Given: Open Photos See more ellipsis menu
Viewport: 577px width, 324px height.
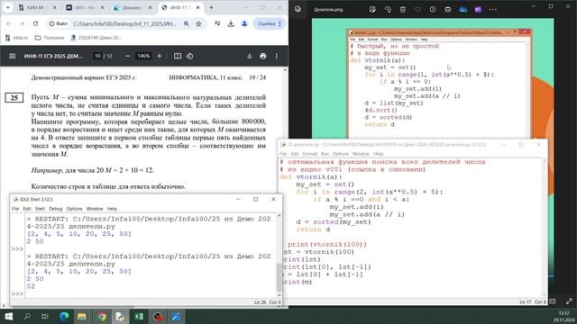Looking at the screenshot, I should pos(493,10).
